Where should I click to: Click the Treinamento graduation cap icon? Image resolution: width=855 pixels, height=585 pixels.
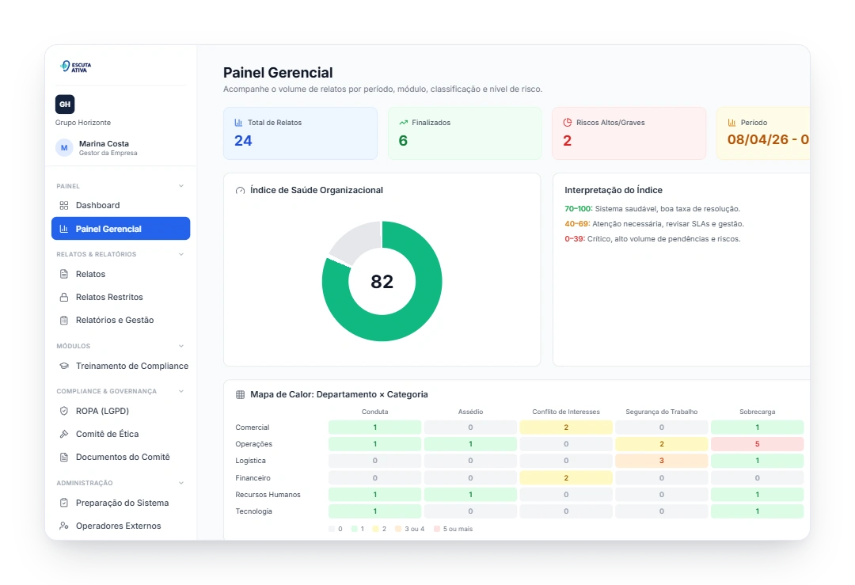click(64, 366)
